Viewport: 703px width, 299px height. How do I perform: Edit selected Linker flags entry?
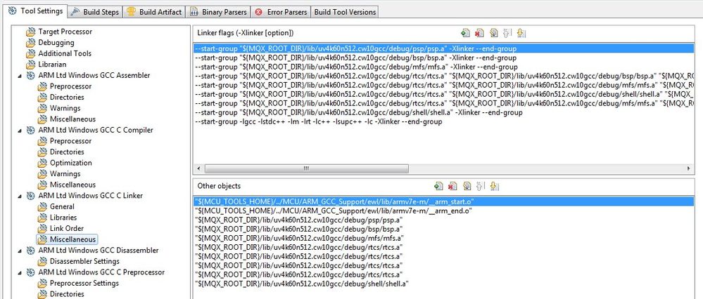point(493,32)
